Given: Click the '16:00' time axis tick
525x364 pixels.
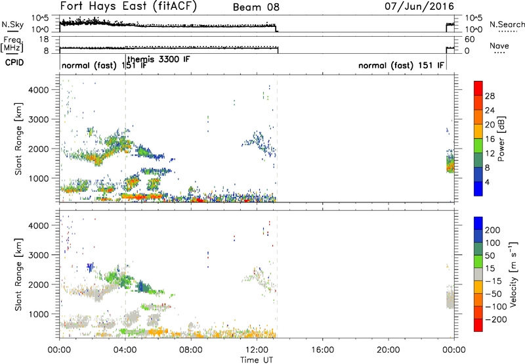Looking at the screenshot, I should (x=322, y=350).
